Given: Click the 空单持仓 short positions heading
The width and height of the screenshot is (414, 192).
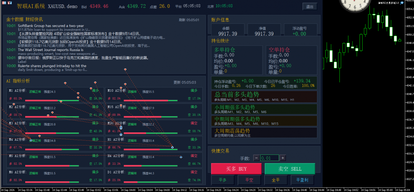Looking at the screenshot, I should (x=279, y=49).
